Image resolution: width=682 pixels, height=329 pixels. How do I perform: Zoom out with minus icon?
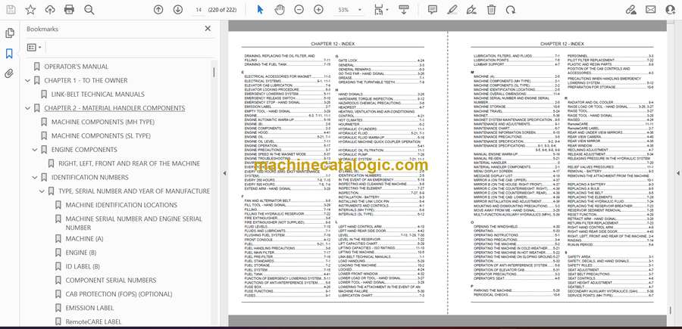(299, 10)
